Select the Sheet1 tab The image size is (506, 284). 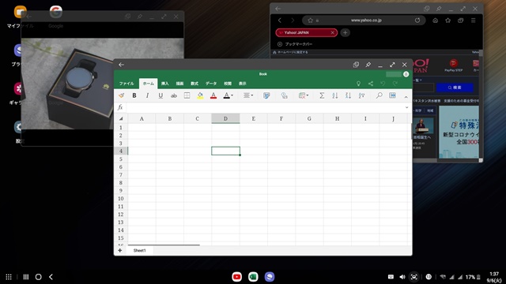[140, 251]
